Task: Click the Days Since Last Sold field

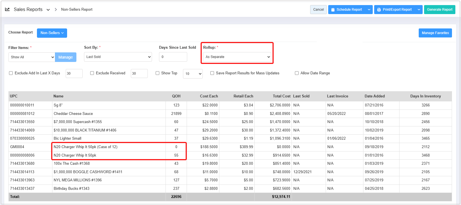Action: point(173,57)
